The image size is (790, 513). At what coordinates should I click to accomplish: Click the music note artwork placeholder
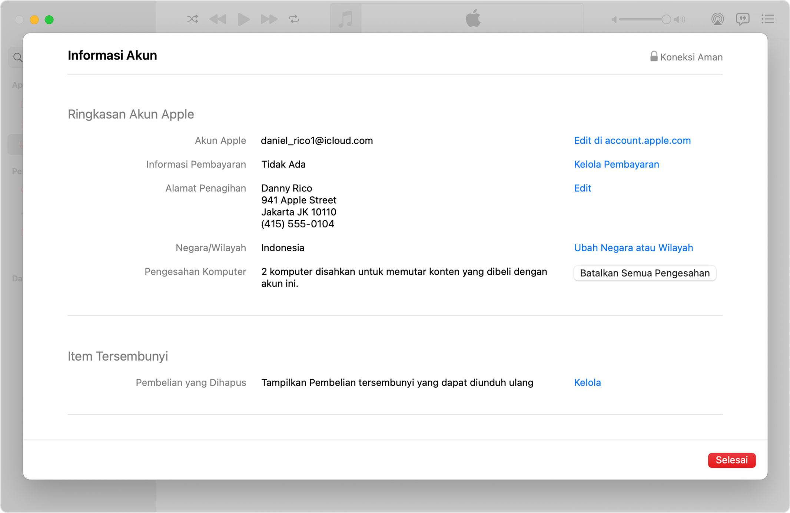pyautogui.click(x=346, y=19)
